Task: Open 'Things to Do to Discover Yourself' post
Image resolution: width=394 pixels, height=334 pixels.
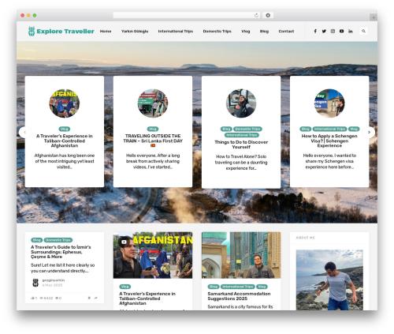Action: pos(241,144)
